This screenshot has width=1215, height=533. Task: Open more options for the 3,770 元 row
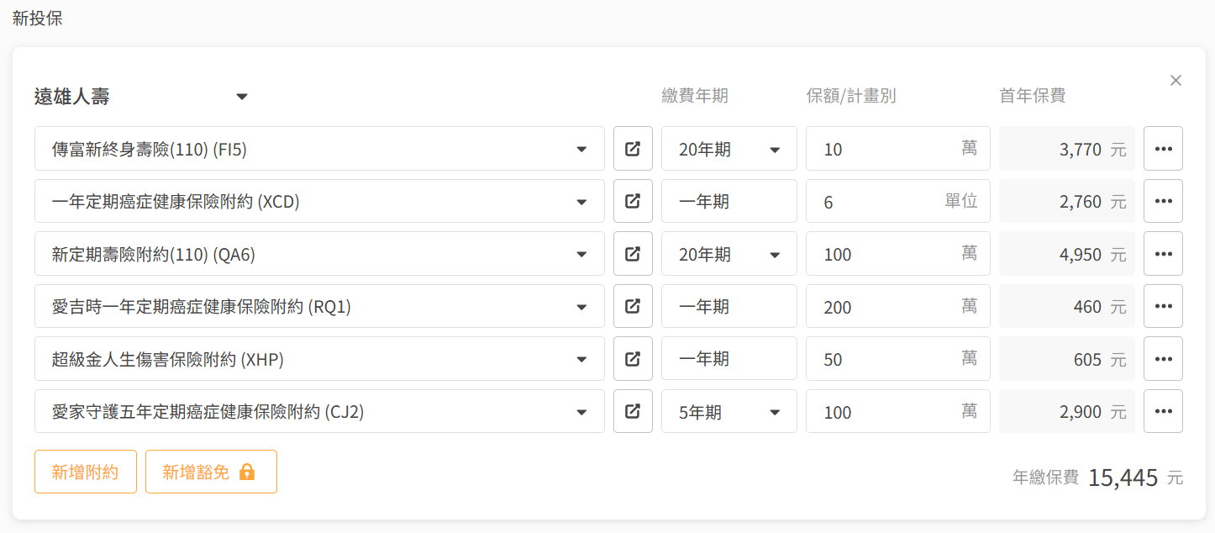click(x=1163, y=149)
